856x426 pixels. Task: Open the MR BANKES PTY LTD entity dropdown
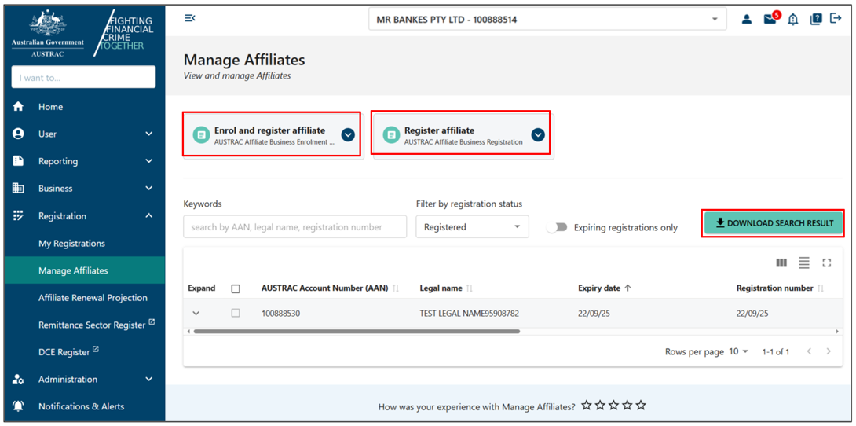click(547, 20)
